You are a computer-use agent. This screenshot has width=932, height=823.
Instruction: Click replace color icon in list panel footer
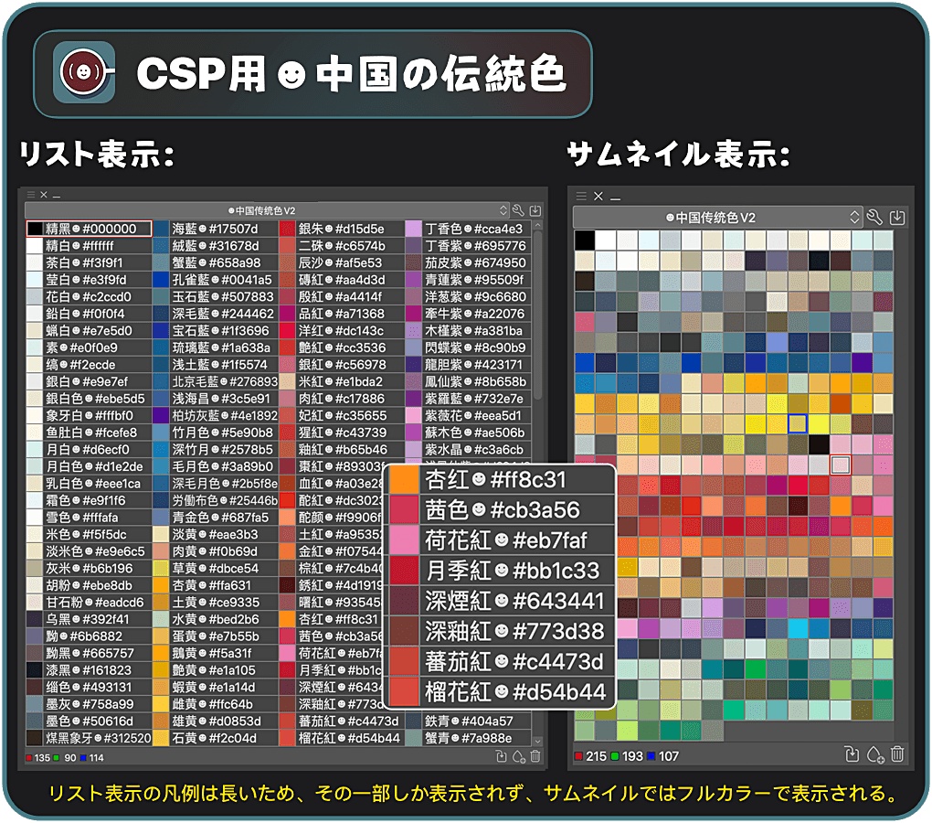tap(501, 756)
